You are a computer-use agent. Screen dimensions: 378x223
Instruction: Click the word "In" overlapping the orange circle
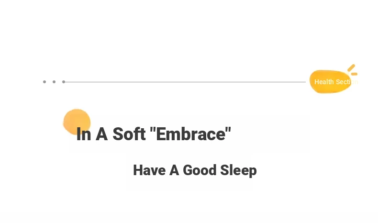(84, 134)
